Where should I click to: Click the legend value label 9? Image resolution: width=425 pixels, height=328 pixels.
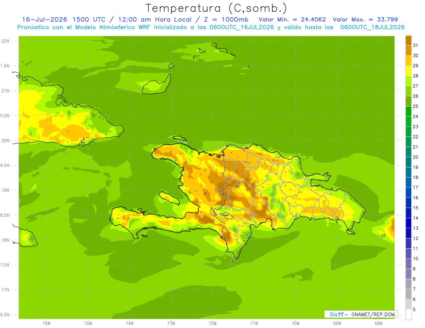point(414,269)
